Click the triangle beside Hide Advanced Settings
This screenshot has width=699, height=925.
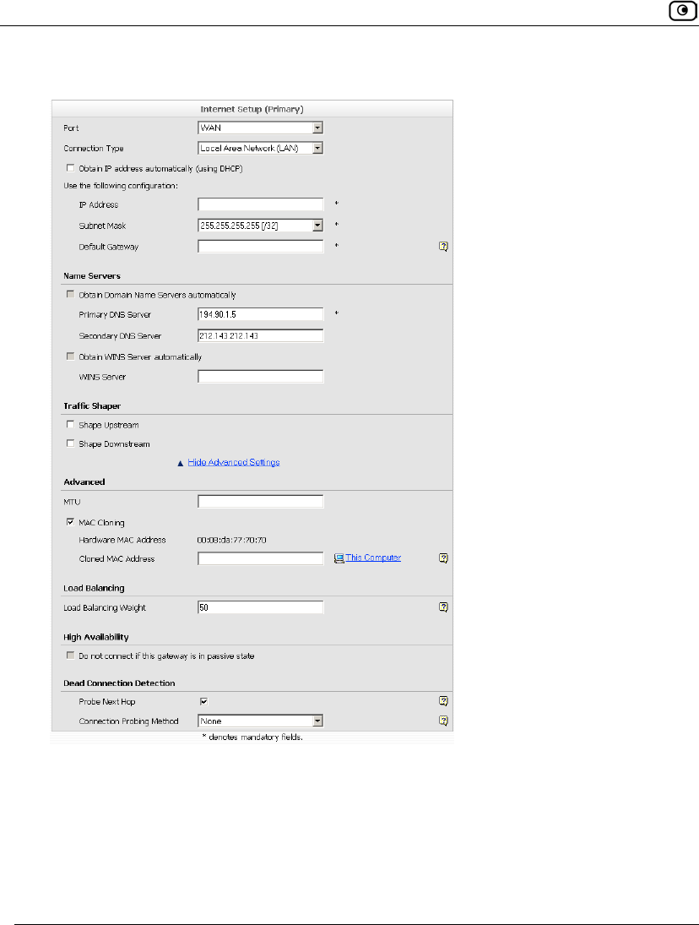pos(181,463)
